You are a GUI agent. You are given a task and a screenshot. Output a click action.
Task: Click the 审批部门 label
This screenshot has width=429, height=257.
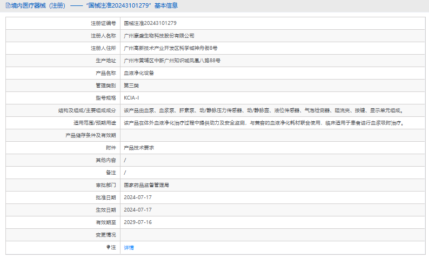click(x=106, y=185)
